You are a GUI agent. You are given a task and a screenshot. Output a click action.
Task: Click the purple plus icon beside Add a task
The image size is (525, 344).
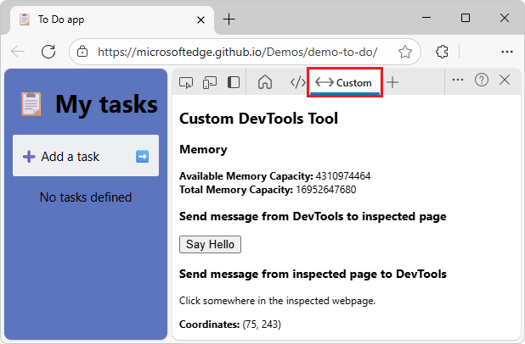coord(29,156)
